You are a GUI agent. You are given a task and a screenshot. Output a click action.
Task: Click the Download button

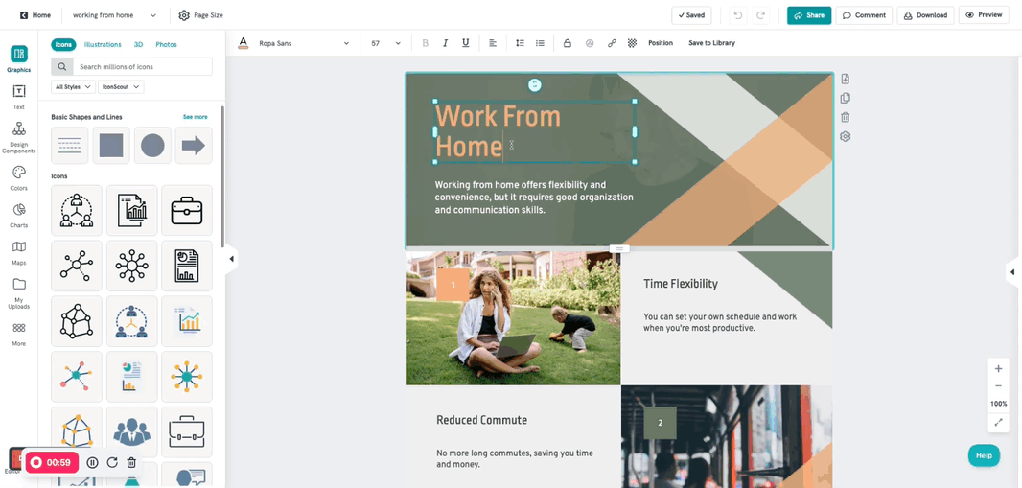click(925, 15)
